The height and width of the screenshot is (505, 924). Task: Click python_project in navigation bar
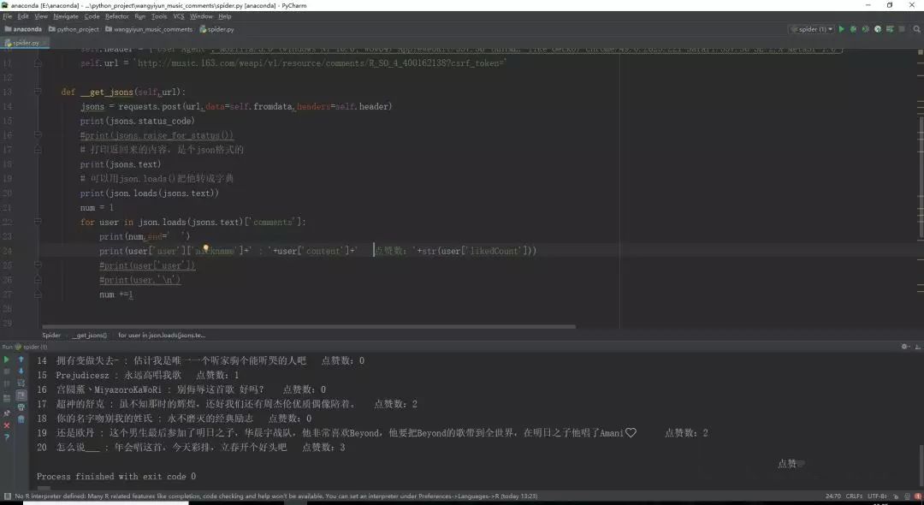click(x=74, y=29)
